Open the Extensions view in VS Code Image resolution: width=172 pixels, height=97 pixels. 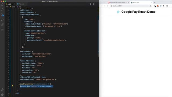coord(2,25)
